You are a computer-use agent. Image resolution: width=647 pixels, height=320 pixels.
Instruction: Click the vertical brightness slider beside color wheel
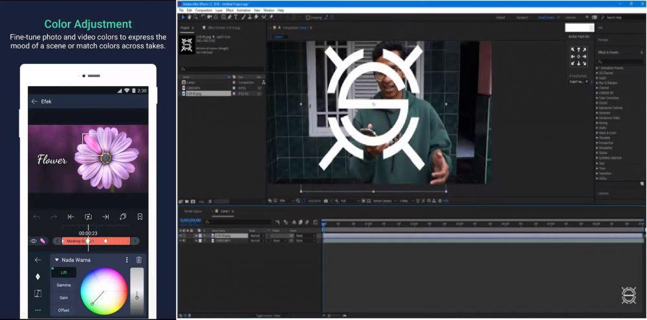coord(137,291)
